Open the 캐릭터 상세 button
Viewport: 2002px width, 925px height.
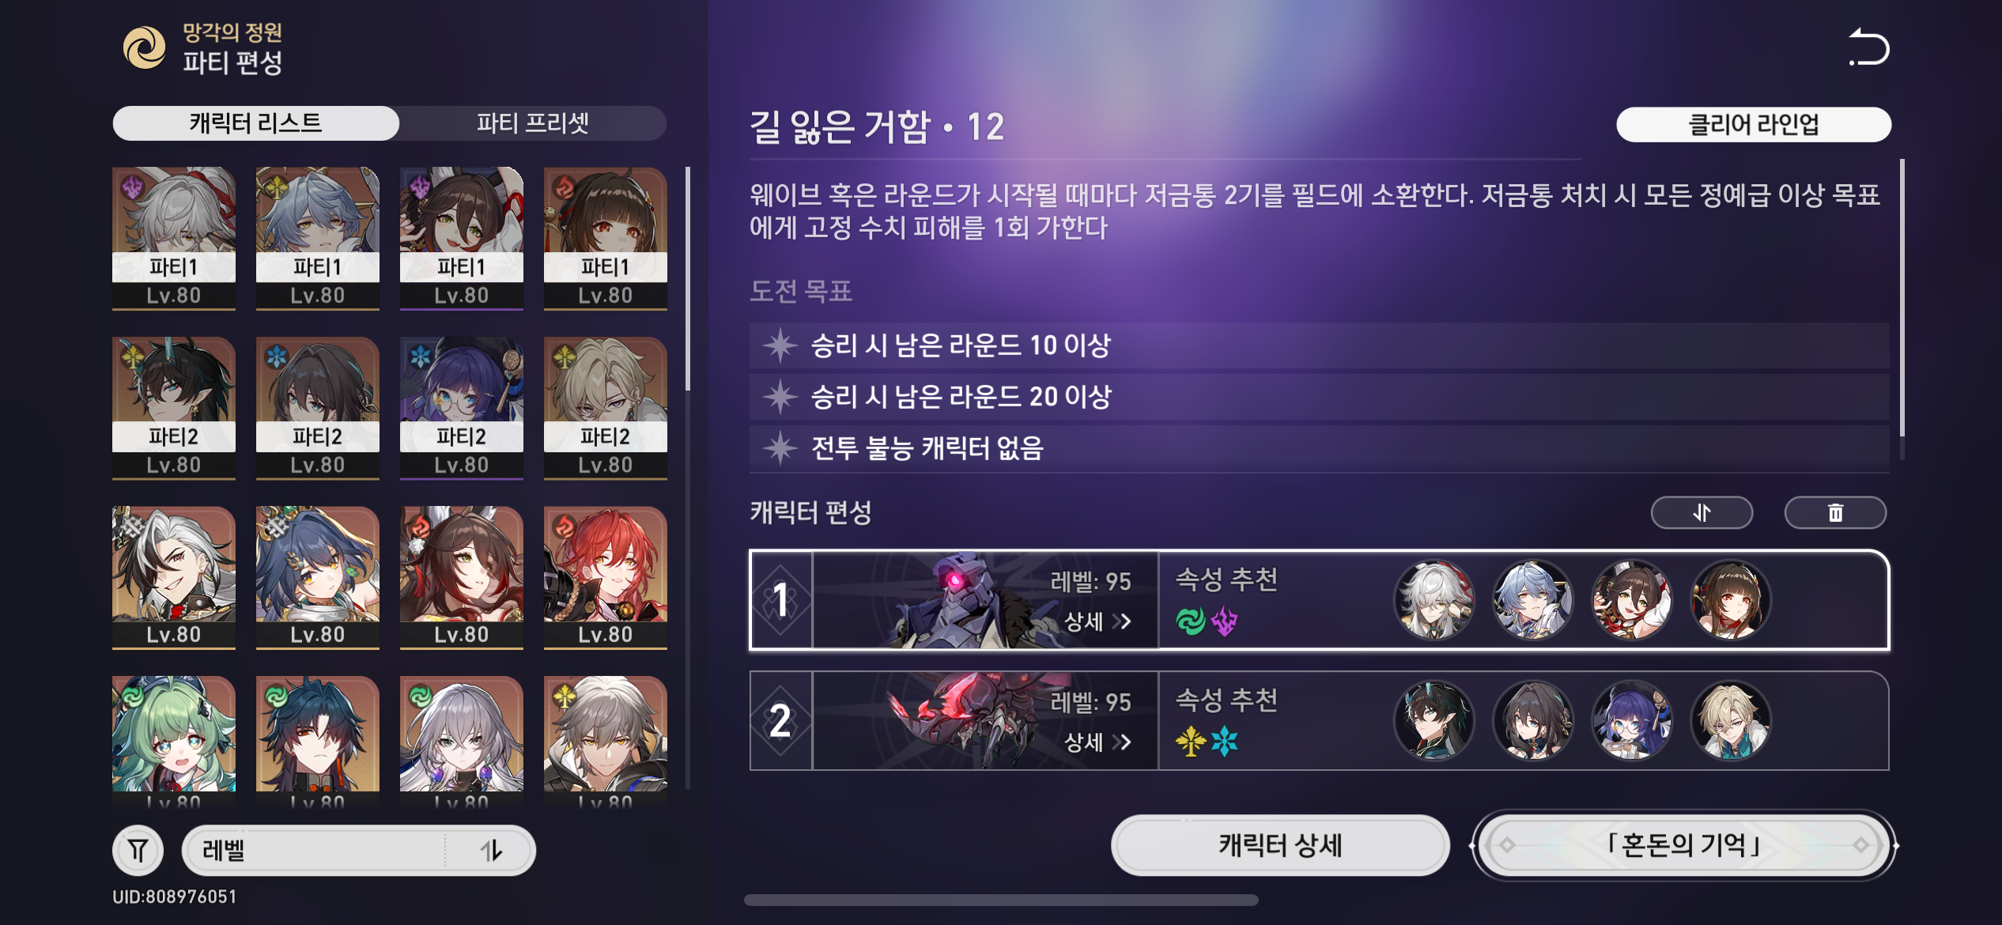(x=1280, y=845)
